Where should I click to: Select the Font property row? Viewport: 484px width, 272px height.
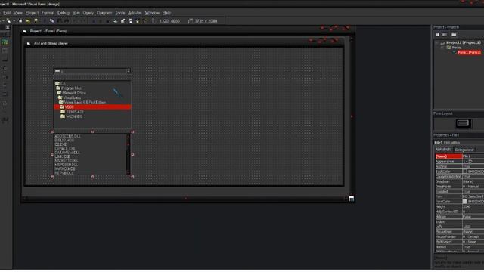pos(459,196)
